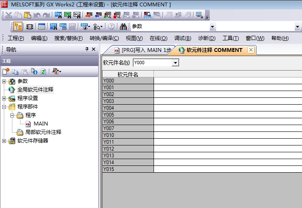Collapse the 程序部件 tree node
This screenshot has height=208, width=302.
click(4, 107)
